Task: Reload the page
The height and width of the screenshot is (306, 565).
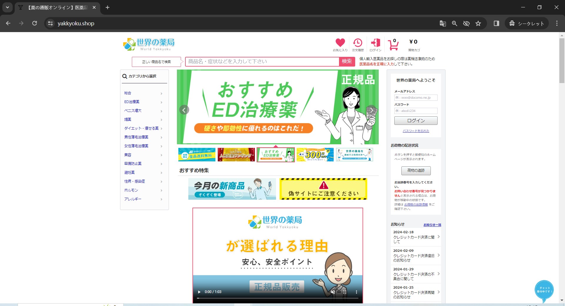Action: point(34,23)
